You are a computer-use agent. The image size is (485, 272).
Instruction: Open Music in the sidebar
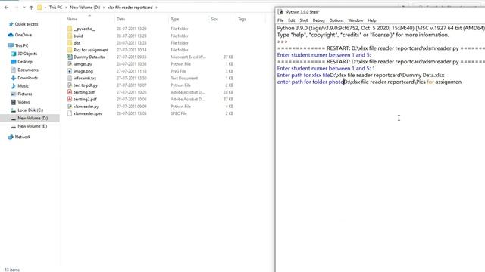[20, 85]
